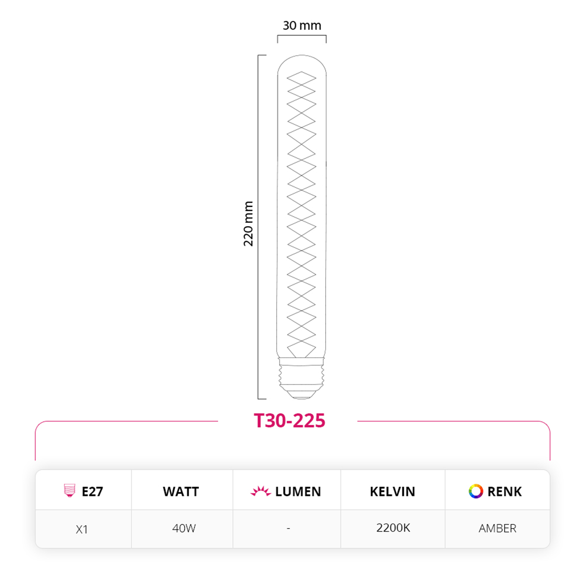Click the pink LUMEN sunburst icon
The width and height of the screenshot is (583, 583).
pos(260,491)
